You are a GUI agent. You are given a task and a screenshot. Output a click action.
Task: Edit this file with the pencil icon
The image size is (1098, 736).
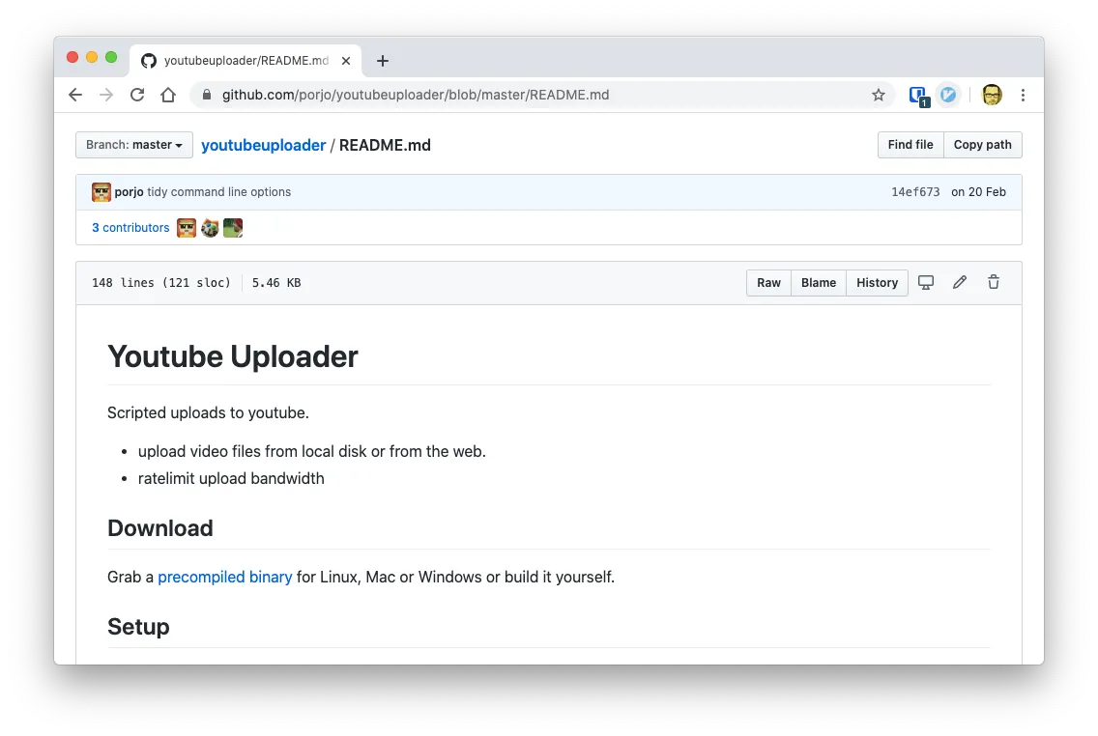(x=960, y=282)
